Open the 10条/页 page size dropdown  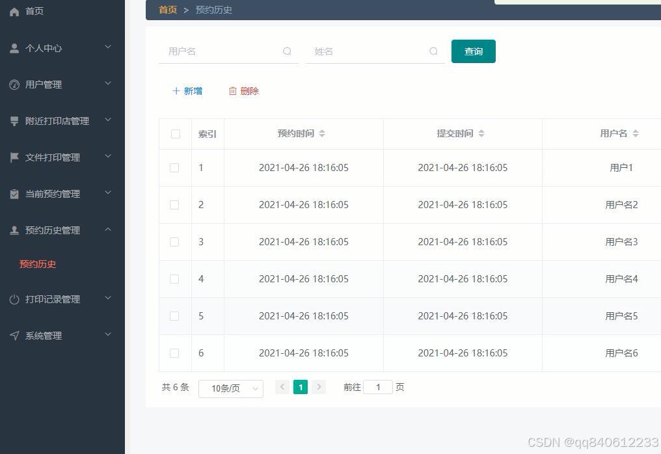tap(230, 388)
